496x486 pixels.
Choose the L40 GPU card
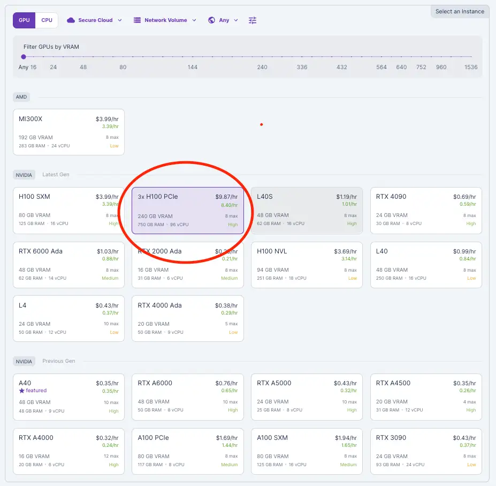pos(426,265)
